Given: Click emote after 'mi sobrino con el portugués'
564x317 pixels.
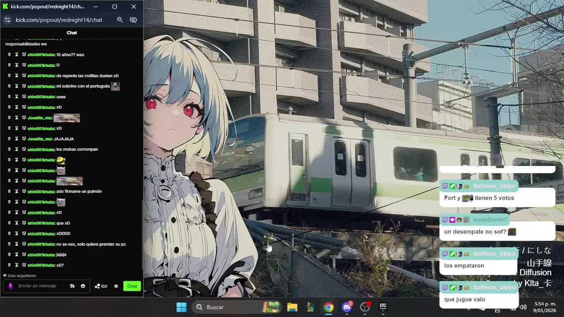Looking at the screenshot, I should coord(115,86).
